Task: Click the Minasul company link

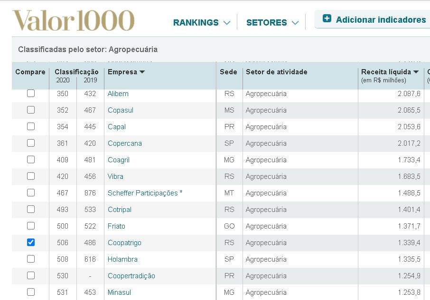Action: tap(119, 292)
